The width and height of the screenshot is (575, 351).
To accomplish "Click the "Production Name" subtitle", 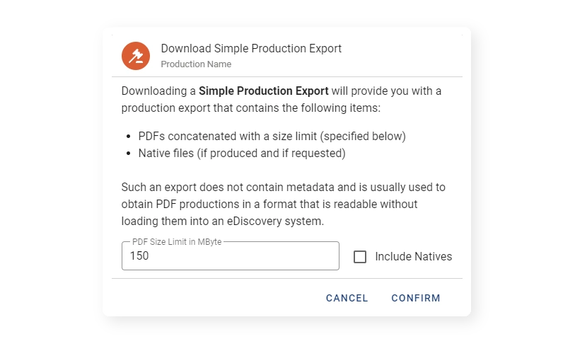I will click(x=196, y=64).
